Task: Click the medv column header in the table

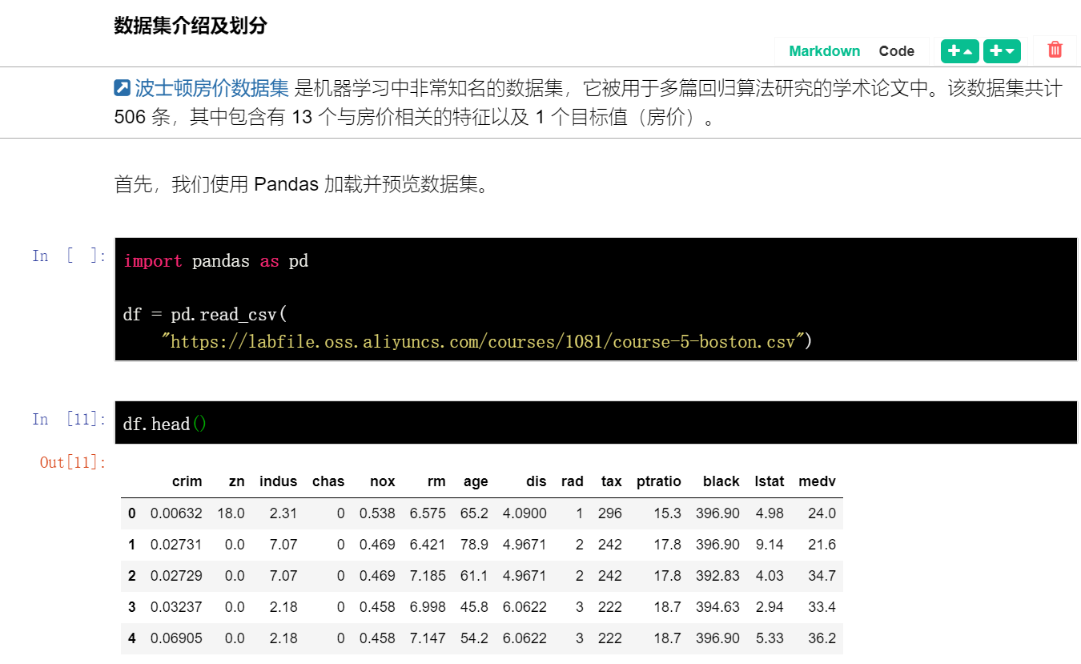Action: [x=817, y=481]
